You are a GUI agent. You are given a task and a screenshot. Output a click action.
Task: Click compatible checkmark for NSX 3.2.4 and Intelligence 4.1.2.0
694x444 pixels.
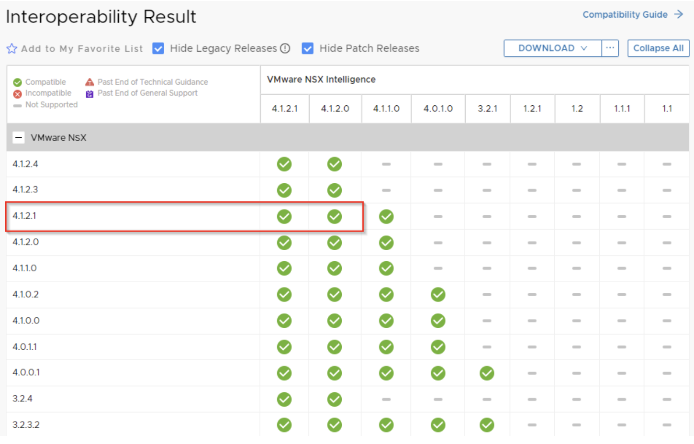point(335,399)
